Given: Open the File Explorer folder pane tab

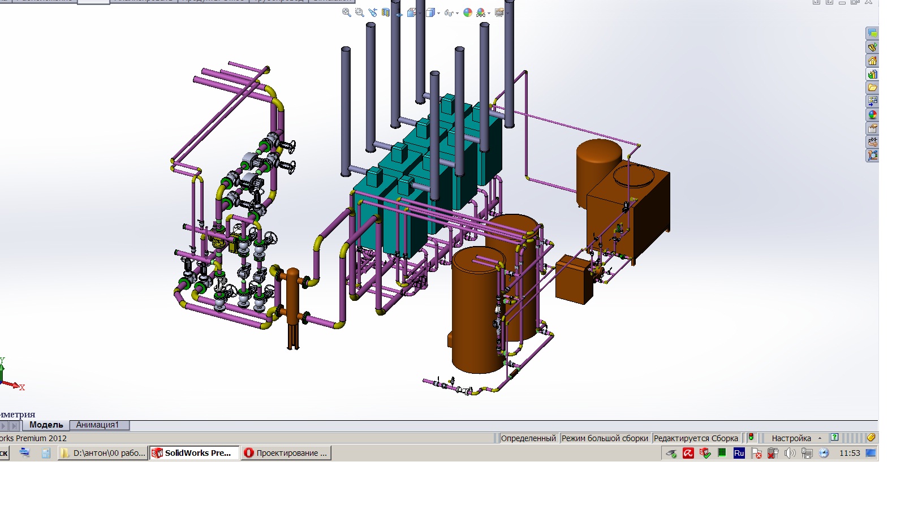Looking at the screenshot, I should [872, 88].
